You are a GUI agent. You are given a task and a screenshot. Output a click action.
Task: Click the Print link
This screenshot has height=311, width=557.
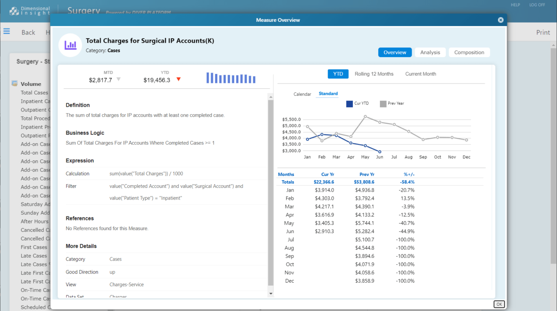click(x=543, y=32)
